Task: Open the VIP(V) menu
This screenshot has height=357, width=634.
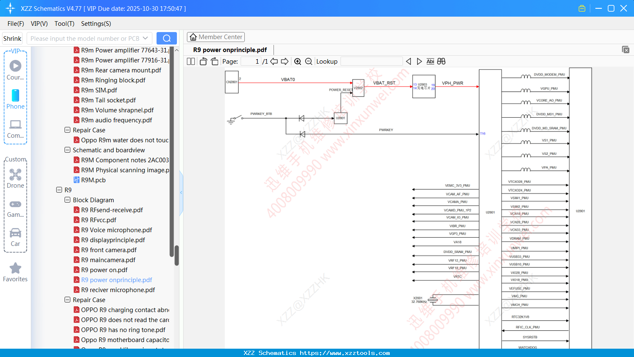Action: pyautogui.click(x=39, y=24)
